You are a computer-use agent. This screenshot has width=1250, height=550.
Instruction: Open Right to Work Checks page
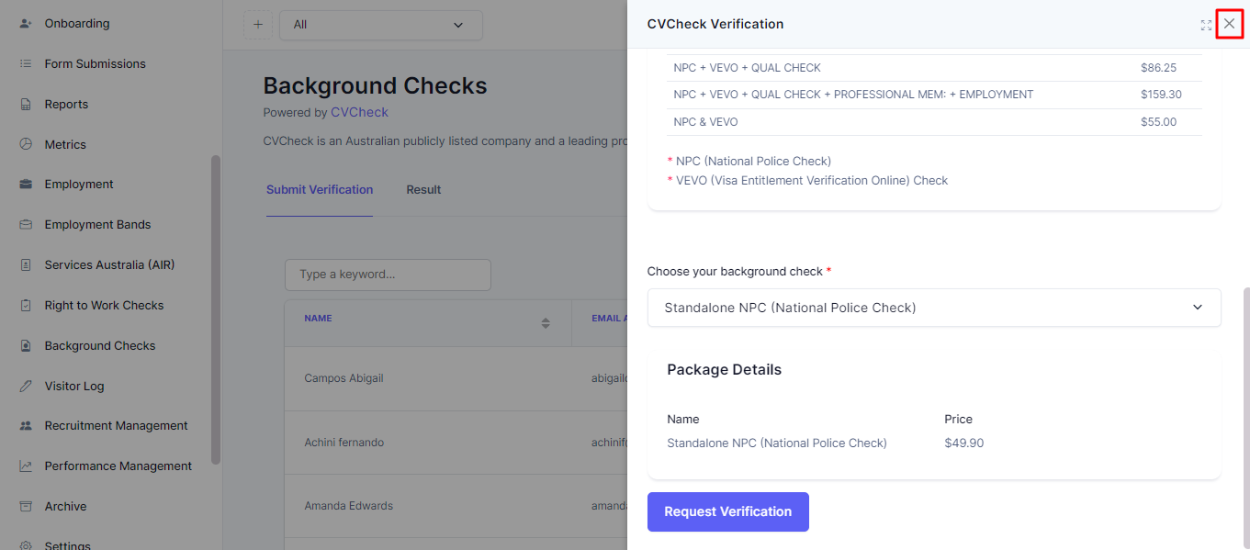(104, 305)
